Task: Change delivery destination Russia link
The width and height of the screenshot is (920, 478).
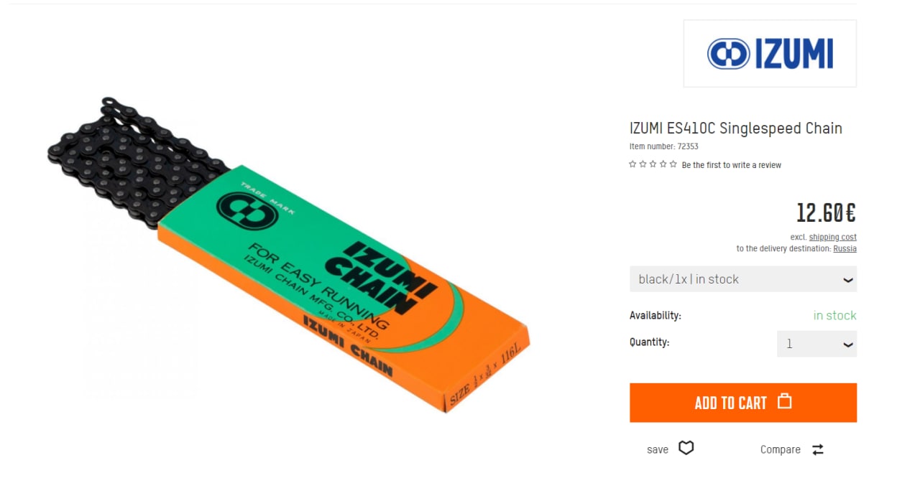Action: pyautogui.click(x=845, y=248)
